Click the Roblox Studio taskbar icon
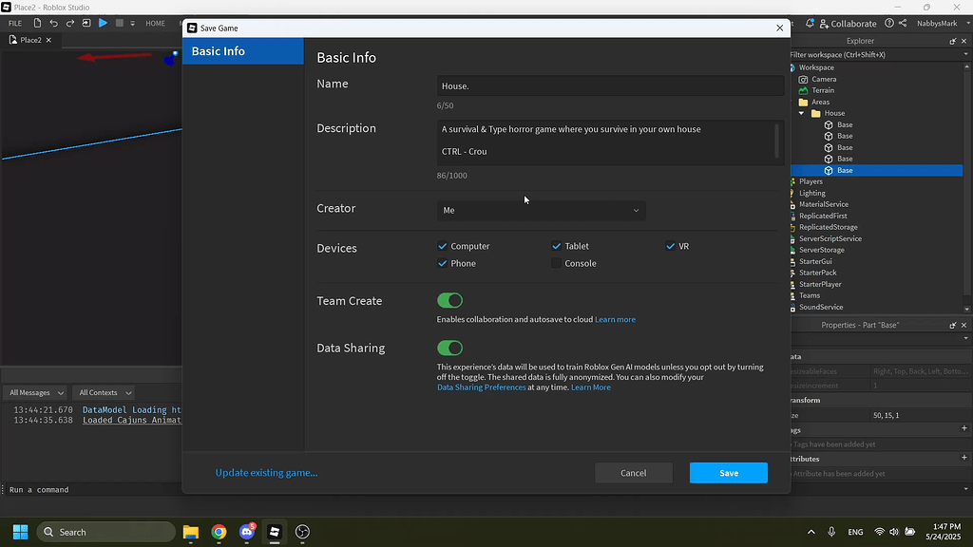 pos(275,532)
